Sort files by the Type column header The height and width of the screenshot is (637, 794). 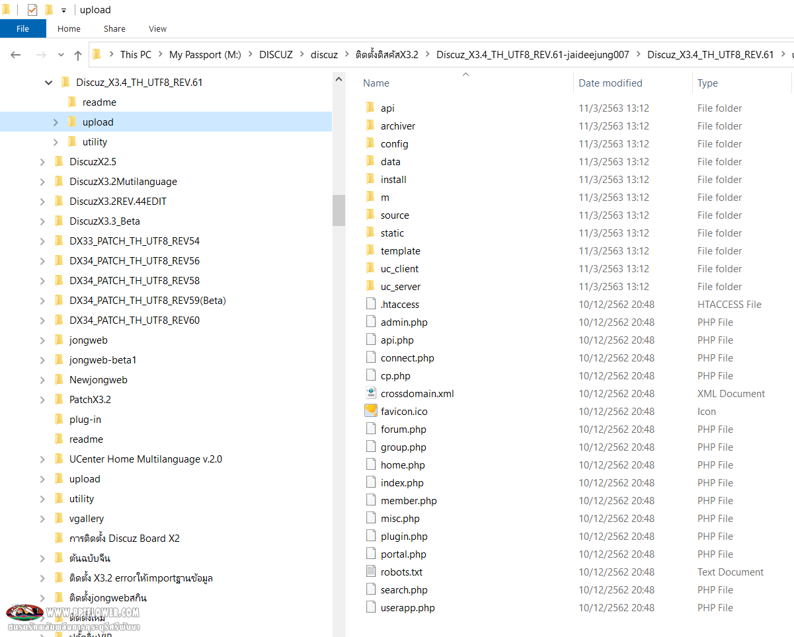pos(707,83)
